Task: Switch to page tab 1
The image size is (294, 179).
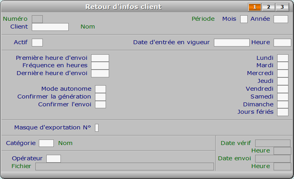Action: [255, 7]
